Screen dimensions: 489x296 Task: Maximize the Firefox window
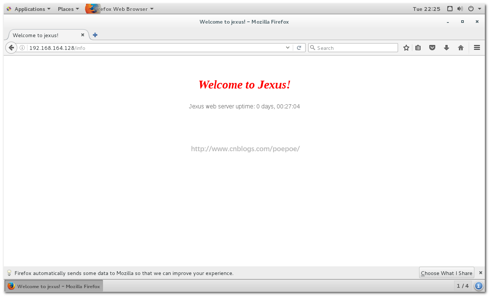[x=462, y=22]
